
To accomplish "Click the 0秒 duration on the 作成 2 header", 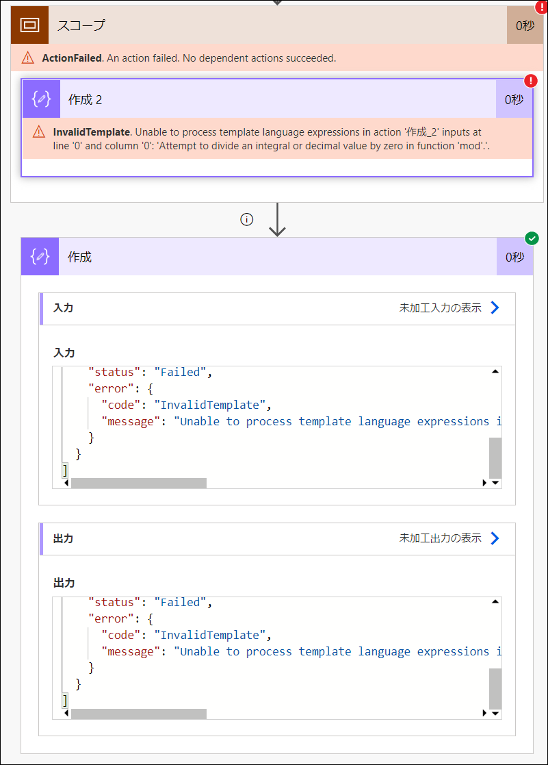I will [514, 99].
